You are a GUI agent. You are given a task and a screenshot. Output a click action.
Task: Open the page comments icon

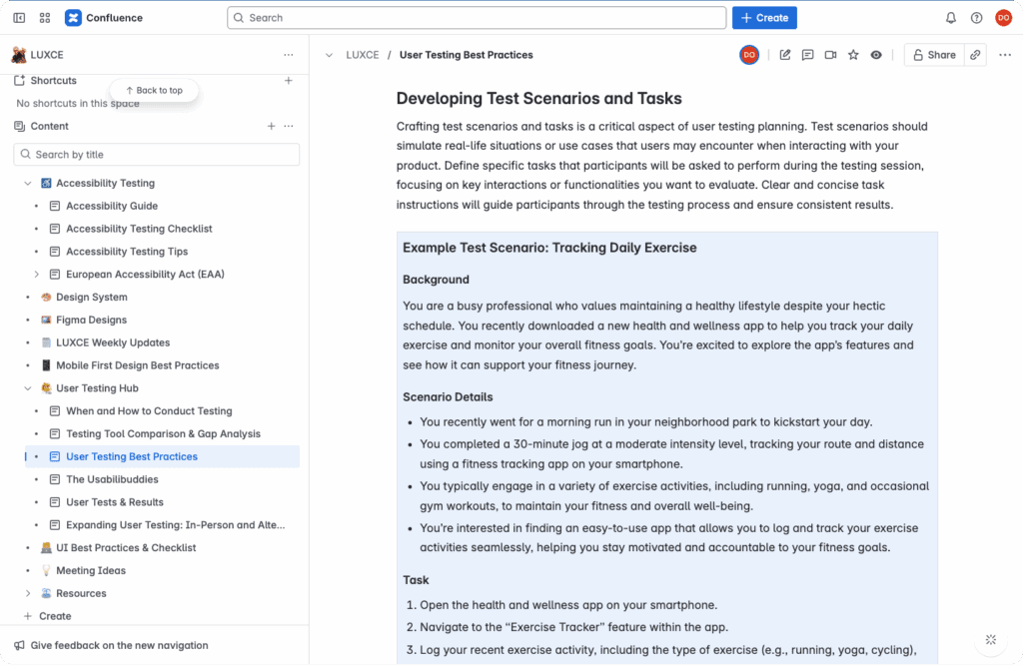click(807, 55)
